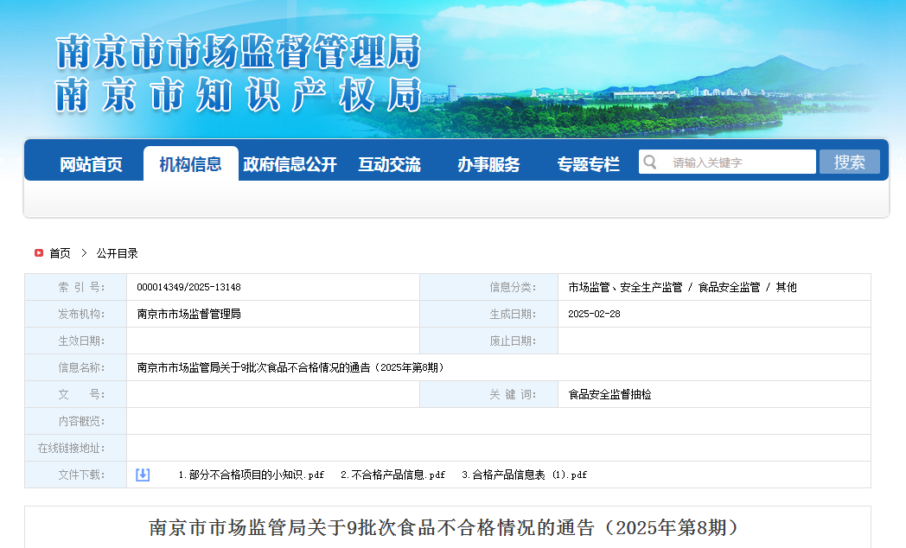Click the blue file download icon

pos(143,475)
